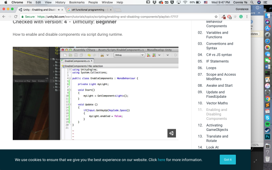Open lesson 02 Variables and Functions
272x170 pixels.
click(x=217, y=35)
